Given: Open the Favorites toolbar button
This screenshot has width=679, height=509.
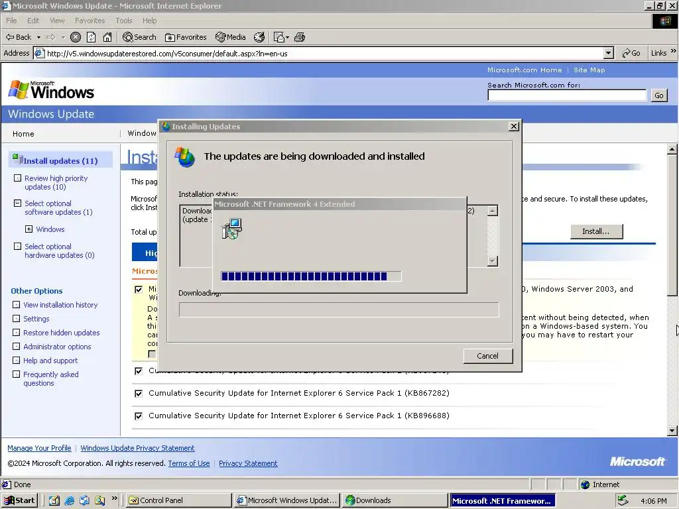Looking at the screenshot, I should (186, 37).
